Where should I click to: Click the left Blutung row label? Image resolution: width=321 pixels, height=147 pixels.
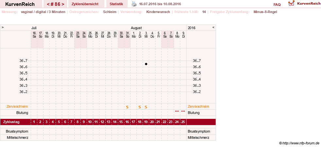pyautogui.click(x=22, y=113)
